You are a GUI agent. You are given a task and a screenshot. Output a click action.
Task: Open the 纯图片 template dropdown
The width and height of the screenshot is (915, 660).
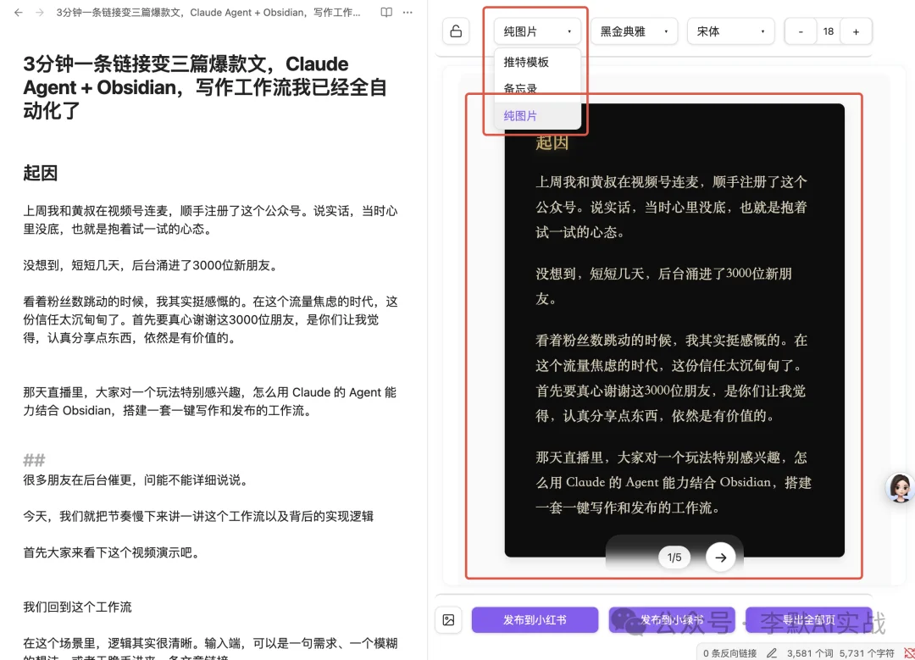pyautogui.click(x=535, y=31)
